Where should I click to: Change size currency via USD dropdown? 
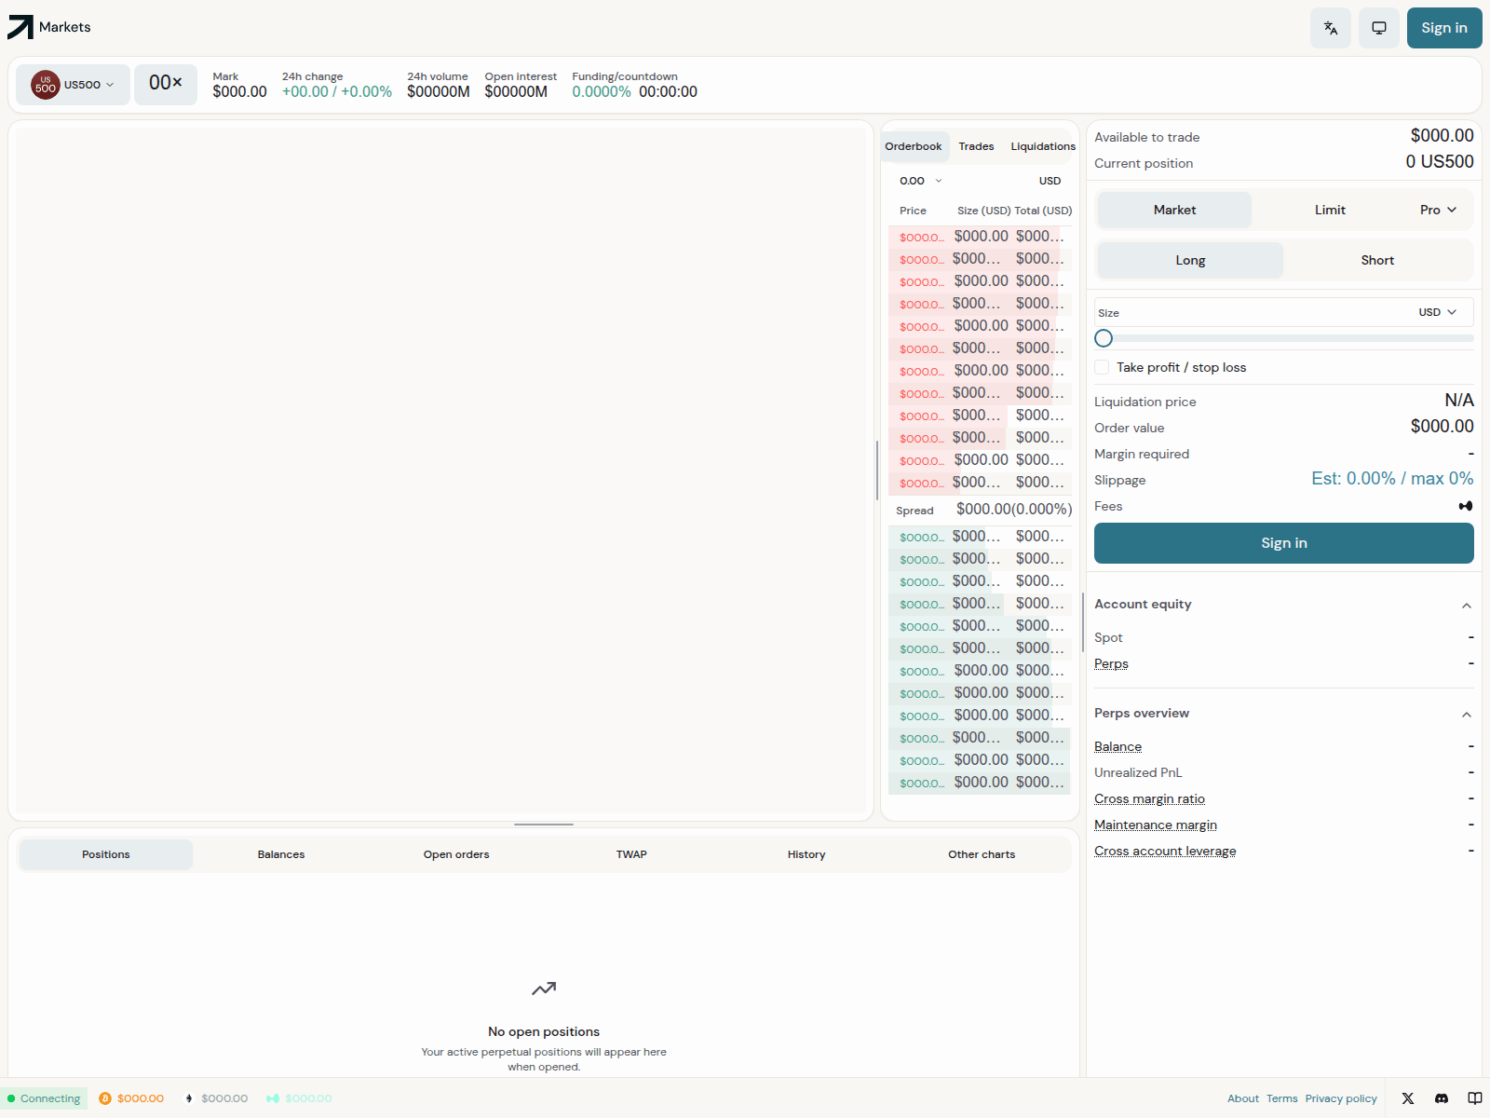click(x=1438, y=312)
